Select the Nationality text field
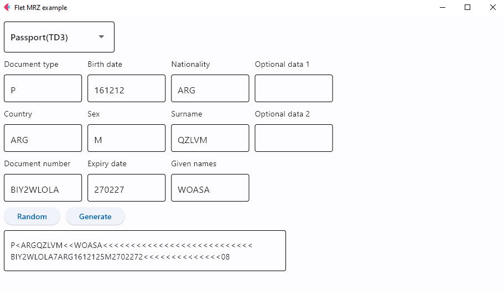504x291 pixels. [210, 88]
